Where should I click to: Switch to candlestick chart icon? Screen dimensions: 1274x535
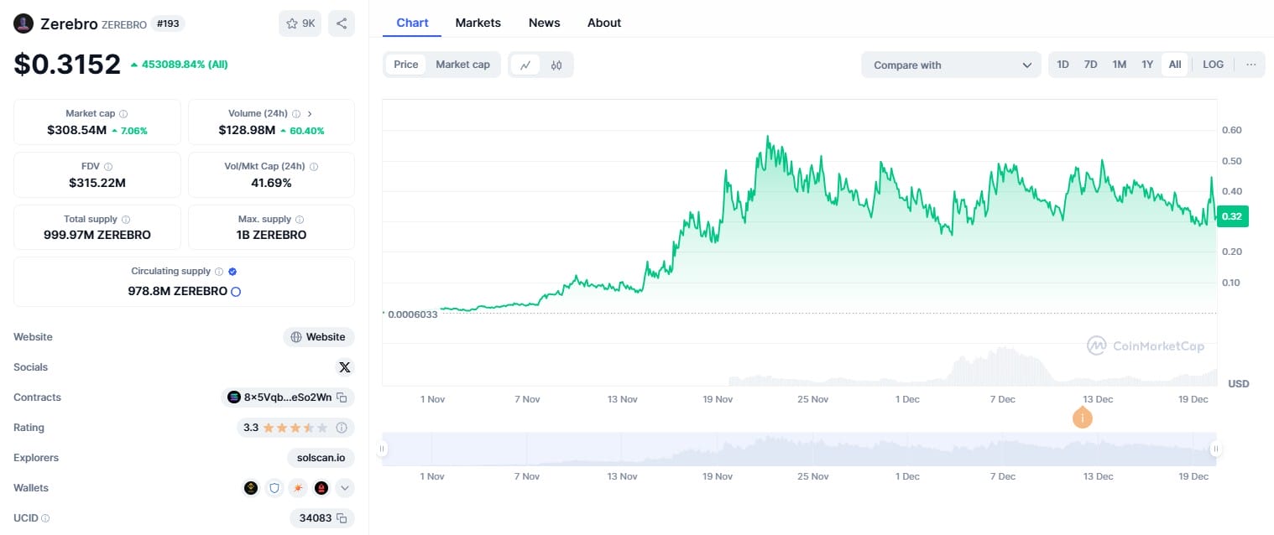(x=556, y=65)
